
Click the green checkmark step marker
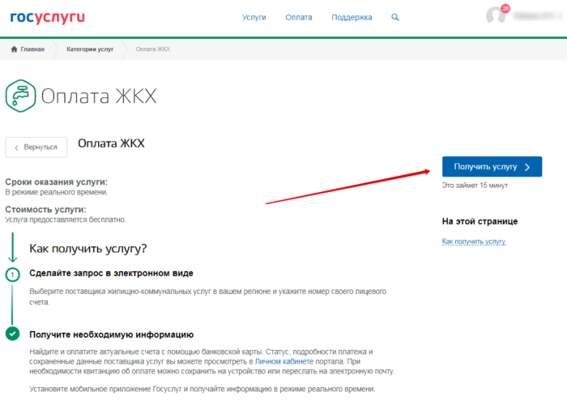12,334
